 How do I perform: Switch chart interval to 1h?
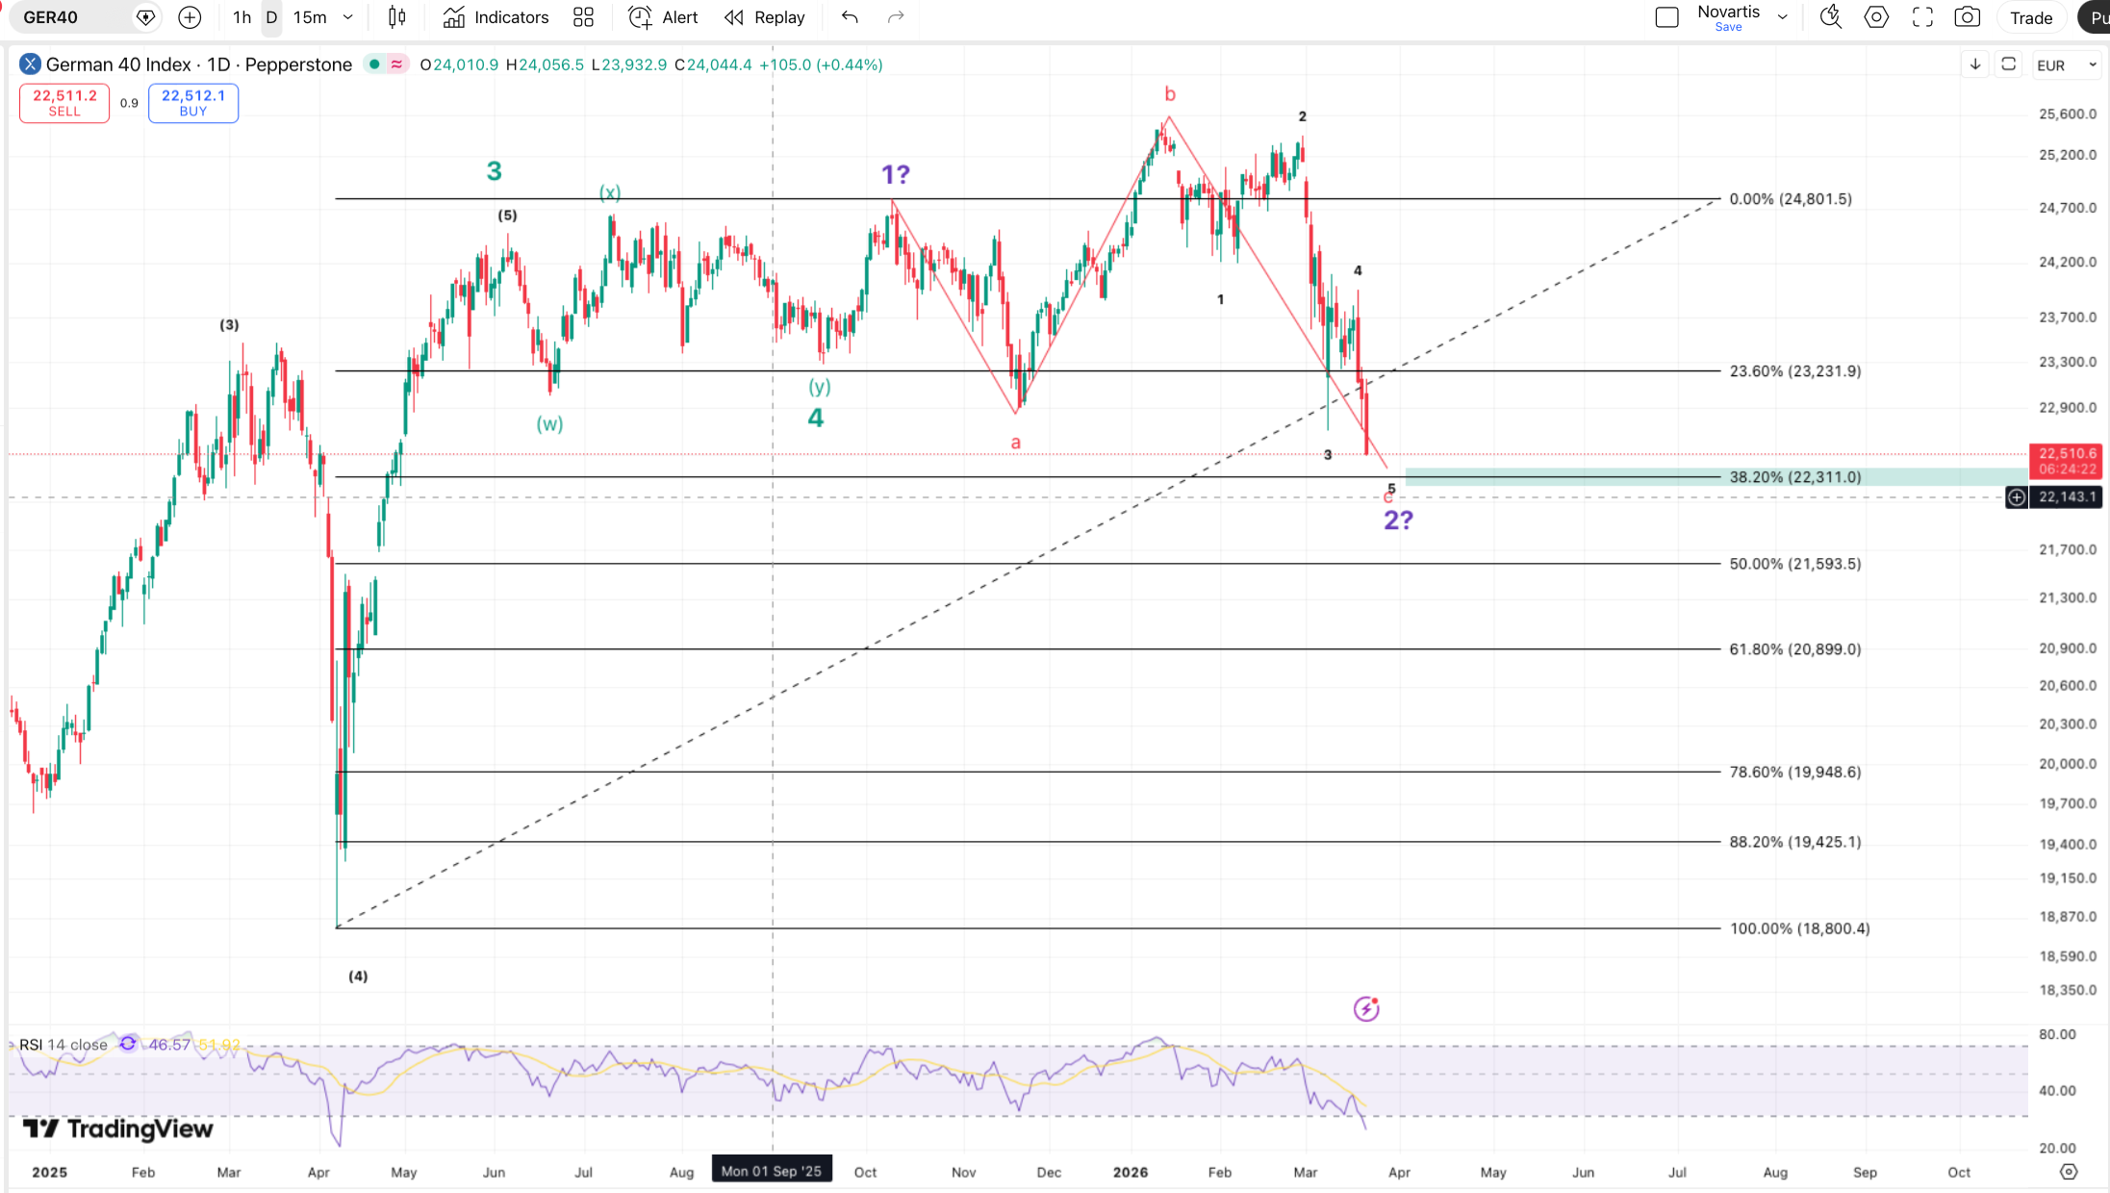(242, 17)
